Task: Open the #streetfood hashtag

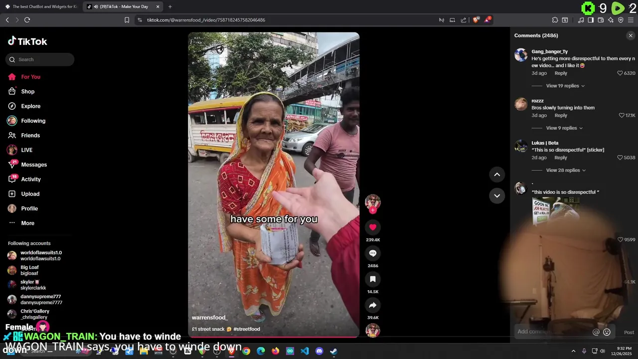Action: 246,329
